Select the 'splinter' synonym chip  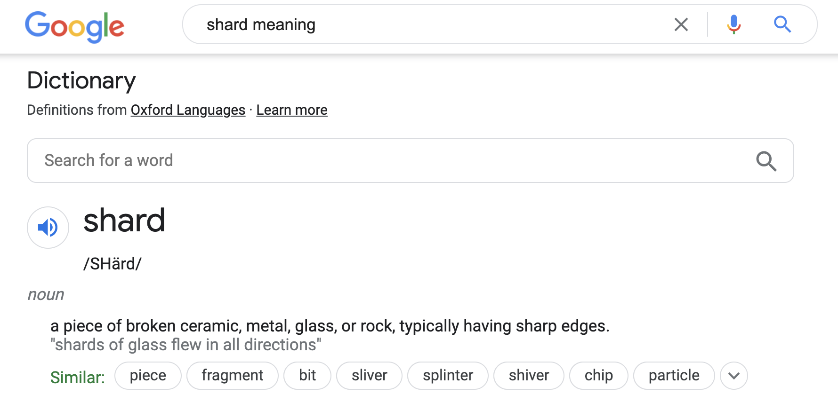448,376
